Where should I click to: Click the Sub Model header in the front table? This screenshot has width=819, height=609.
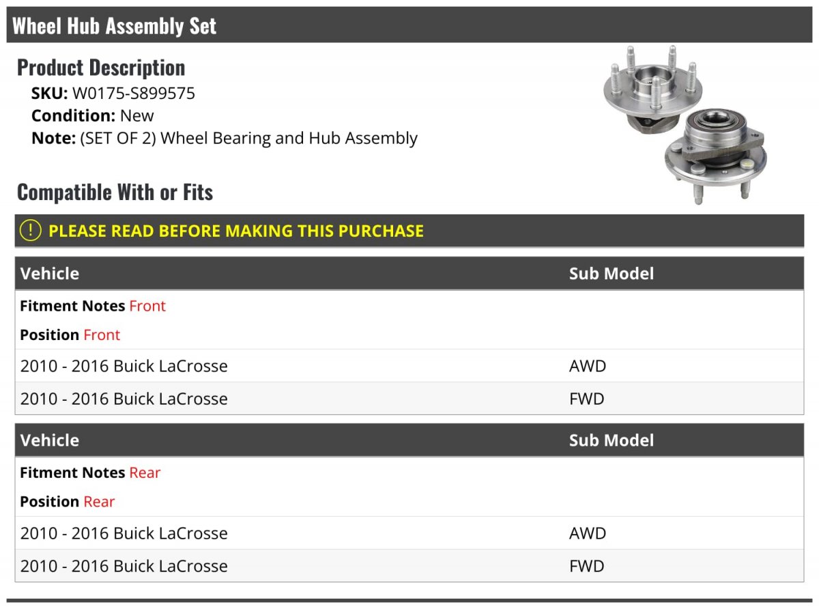click(x=612, y=274)
